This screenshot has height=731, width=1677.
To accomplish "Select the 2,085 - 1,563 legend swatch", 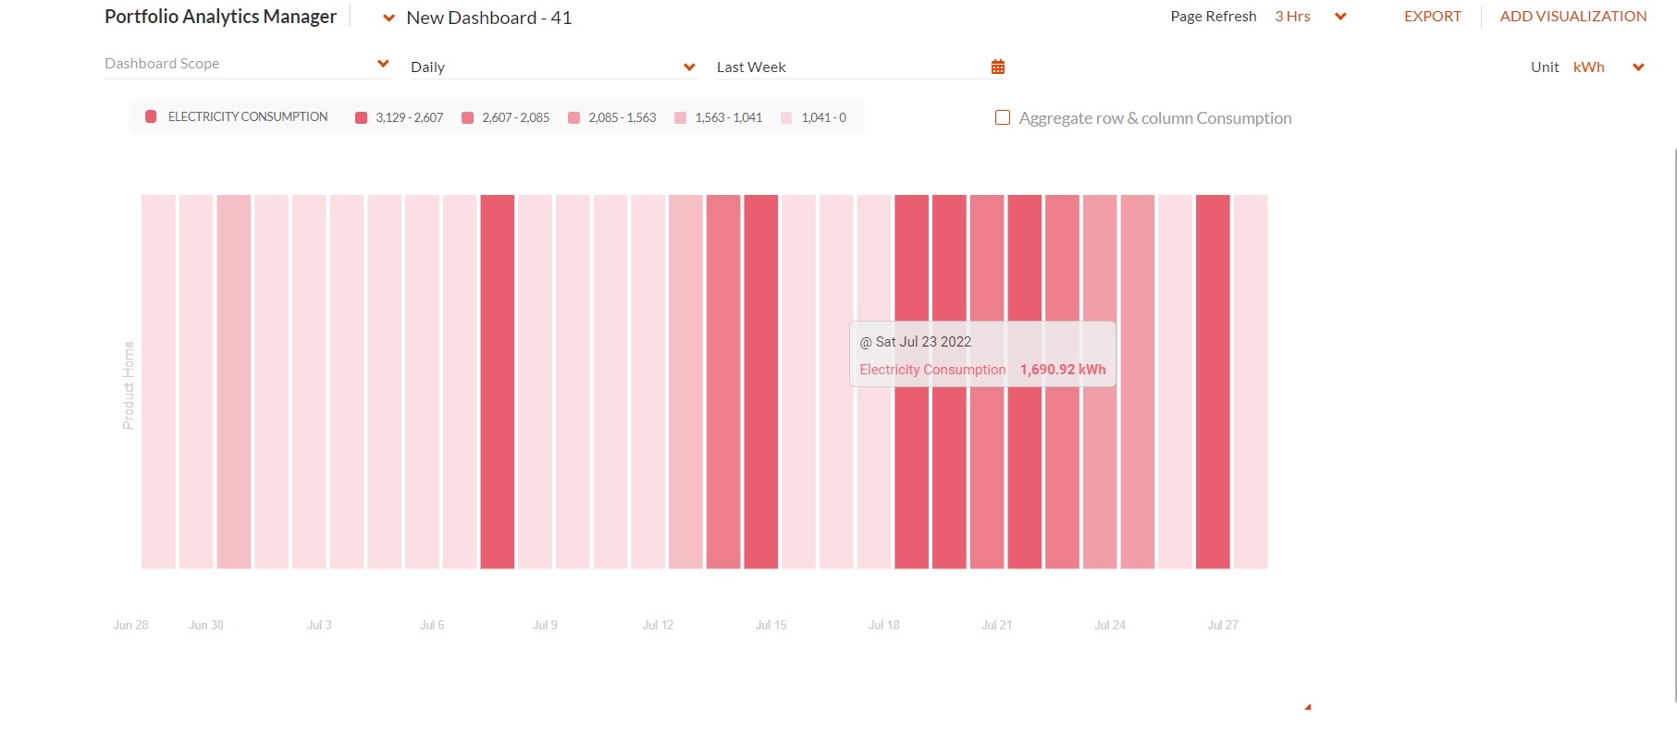I will pos(574,117).
